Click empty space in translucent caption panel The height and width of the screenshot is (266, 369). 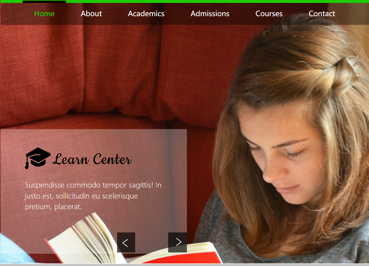coord(94,138)
